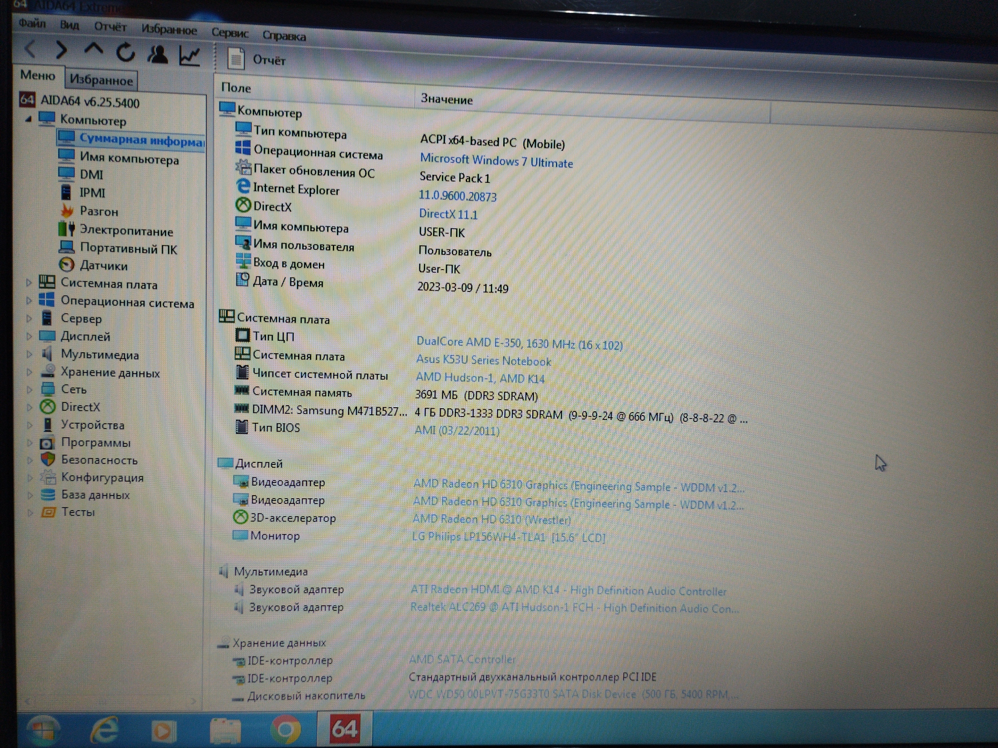
Task: Open AMD Radeon HD 6310 (Wrestler) link
Action: 492,519
